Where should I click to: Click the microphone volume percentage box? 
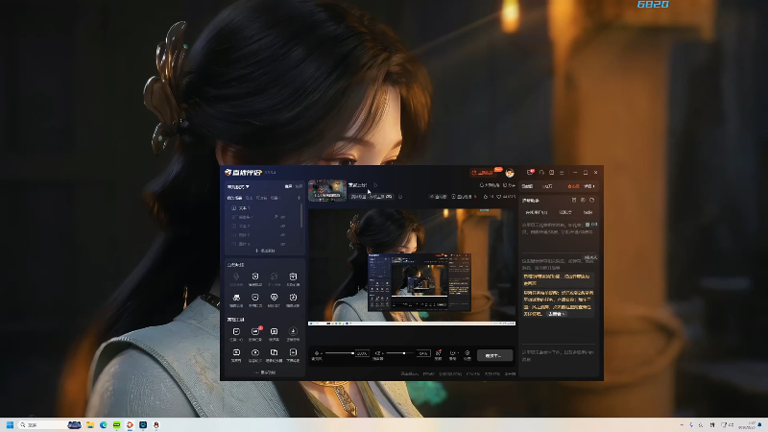pos(362,353)
